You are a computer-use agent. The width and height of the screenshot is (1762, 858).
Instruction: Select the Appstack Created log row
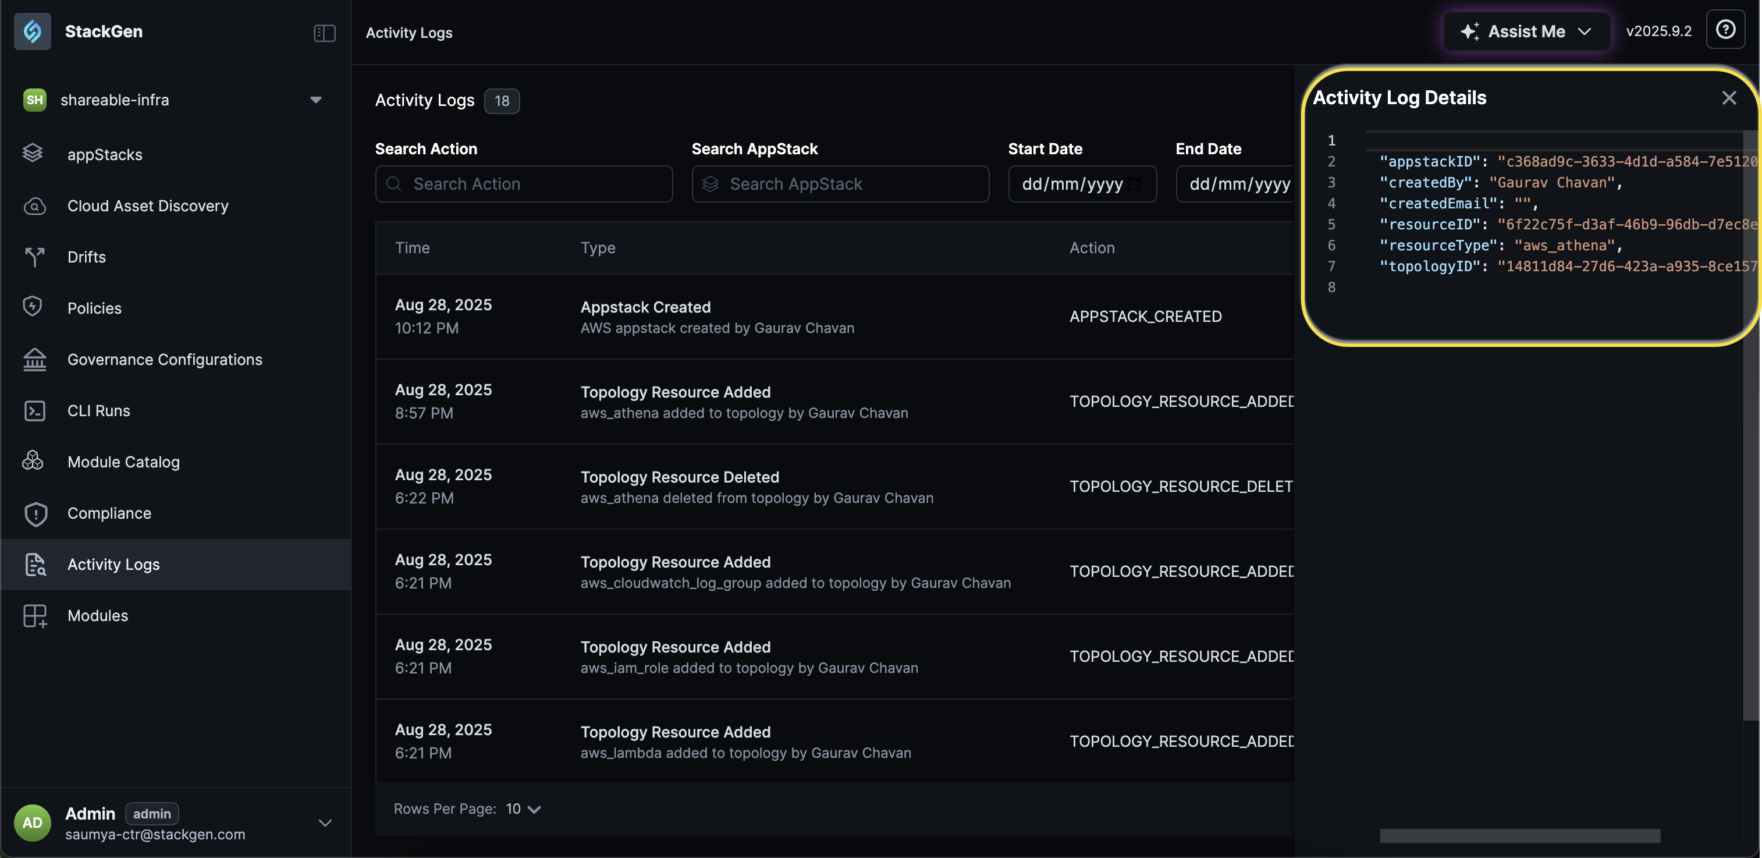pos(834,317)
